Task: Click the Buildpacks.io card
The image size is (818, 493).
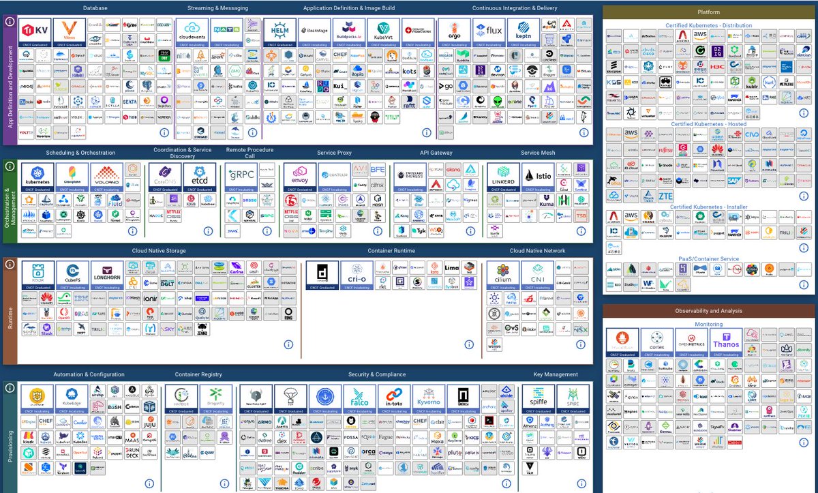Action: point(348,32)
